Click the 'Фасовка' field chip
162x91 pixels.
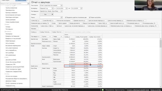tap(34, 29)
